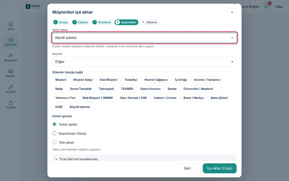Viewport: 289px width, 181px height.
Task: Toggle the TEKMER tag chip
Action: click(x=127, y=89)
